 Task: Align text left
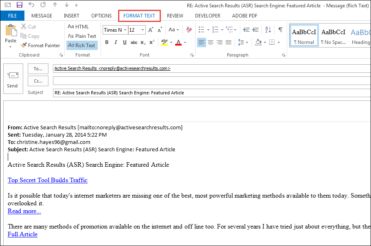pyautogui.click(x=202, y=42)
